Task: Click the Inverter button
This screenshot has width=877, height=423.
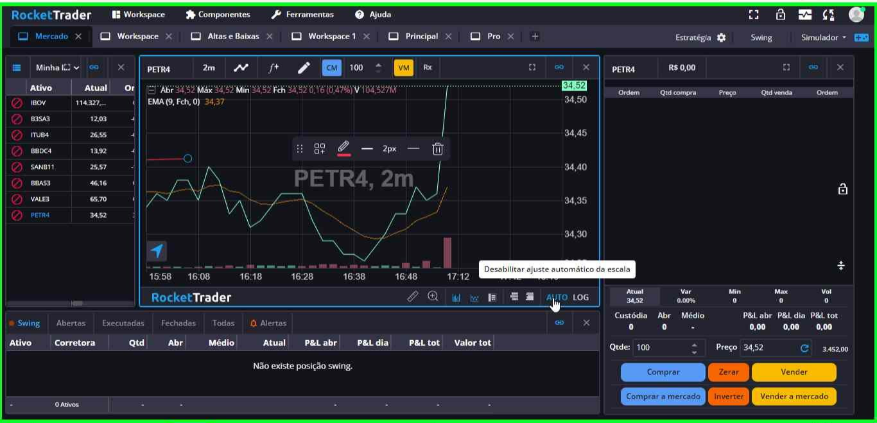Action: tap(729, 396)
